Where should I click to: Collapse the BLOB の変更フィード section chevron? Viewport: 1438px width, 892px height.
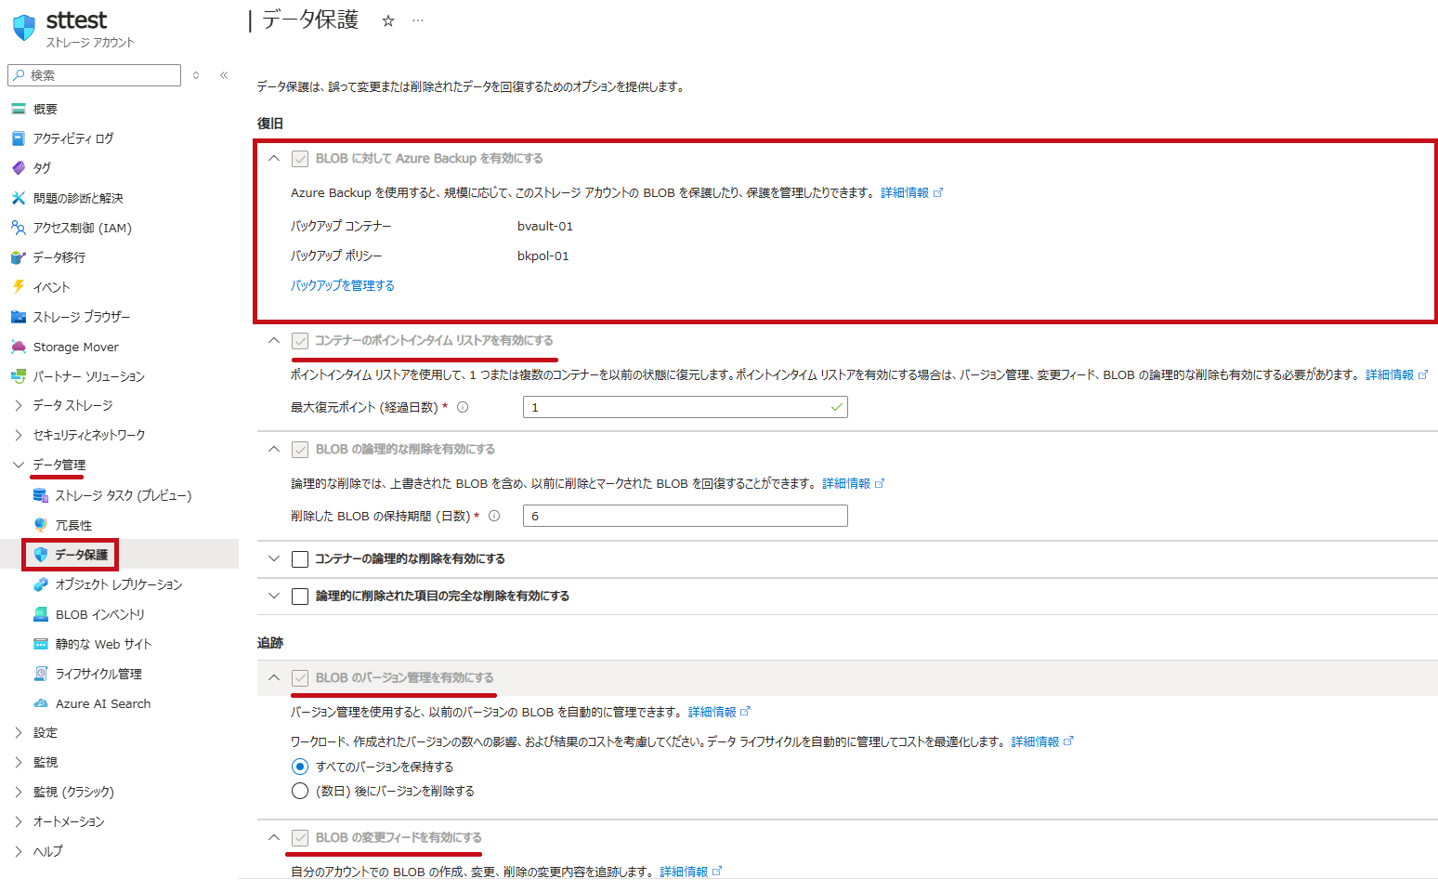click(274, 837)
